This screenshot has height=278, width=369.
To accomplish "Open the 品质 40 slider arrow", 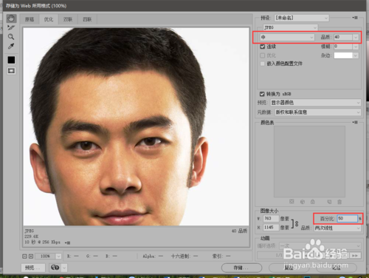I will (356, 37).
